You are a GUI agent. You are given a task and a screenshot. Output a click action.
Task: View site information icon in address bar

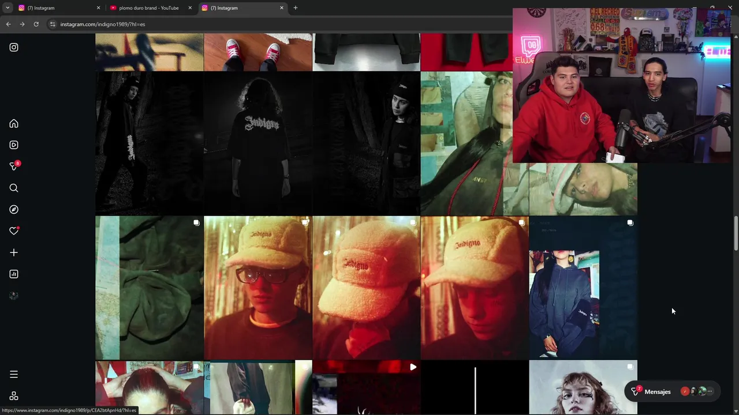[x=53, y=24]
